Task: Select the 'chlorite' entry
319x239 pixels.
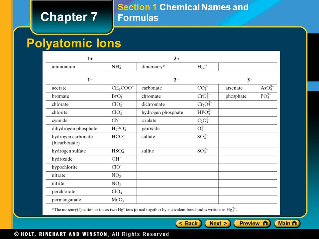Action: 59,113
